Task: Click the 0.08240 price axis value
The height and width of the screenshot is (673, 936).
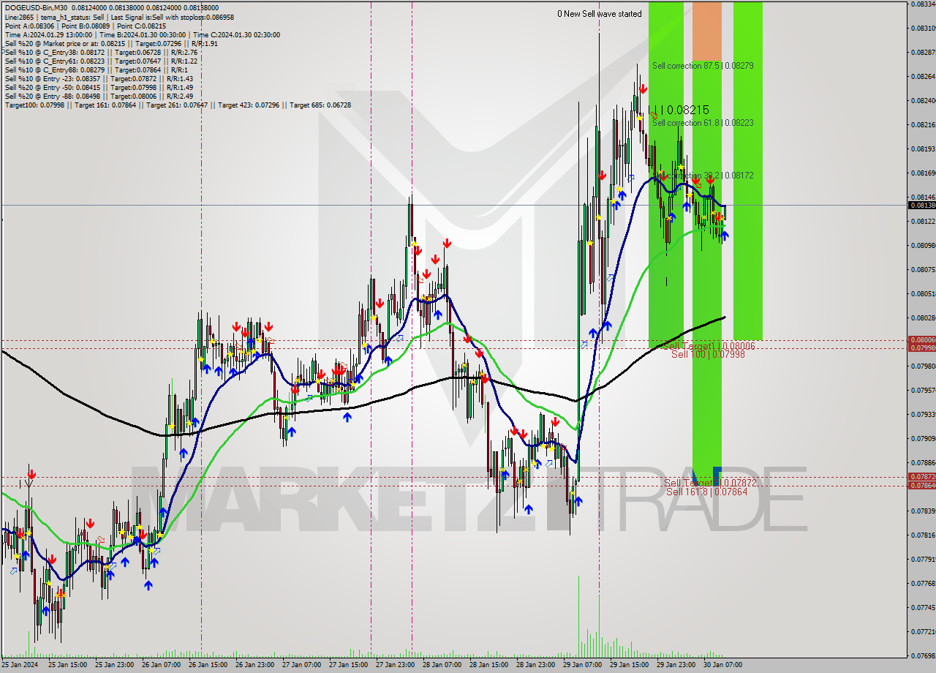Action: click(923, 101)
